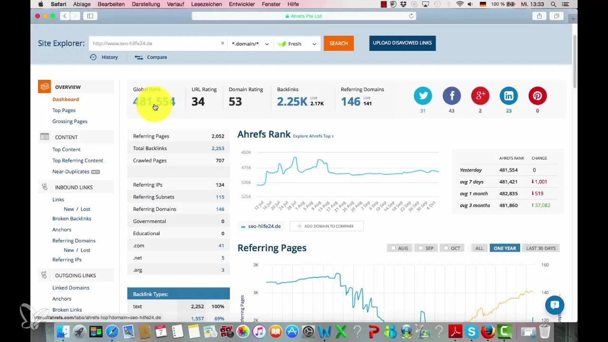
Task: Open Referring IPs in the sidebar
Action: tap(67, 260)
